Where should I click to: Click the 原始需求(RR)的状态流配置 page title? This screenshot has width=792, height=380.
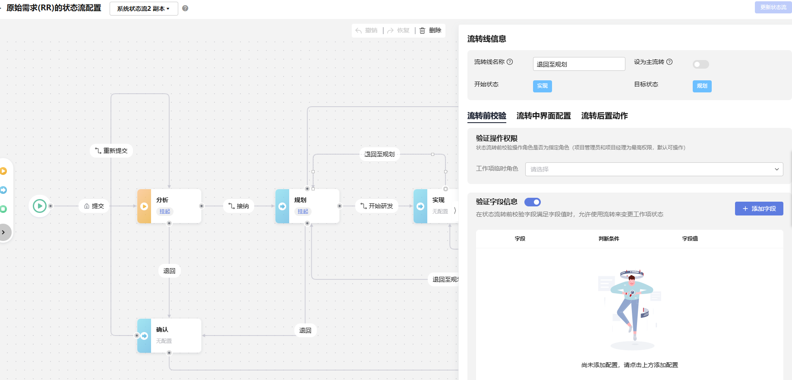(x=54, y=8)
